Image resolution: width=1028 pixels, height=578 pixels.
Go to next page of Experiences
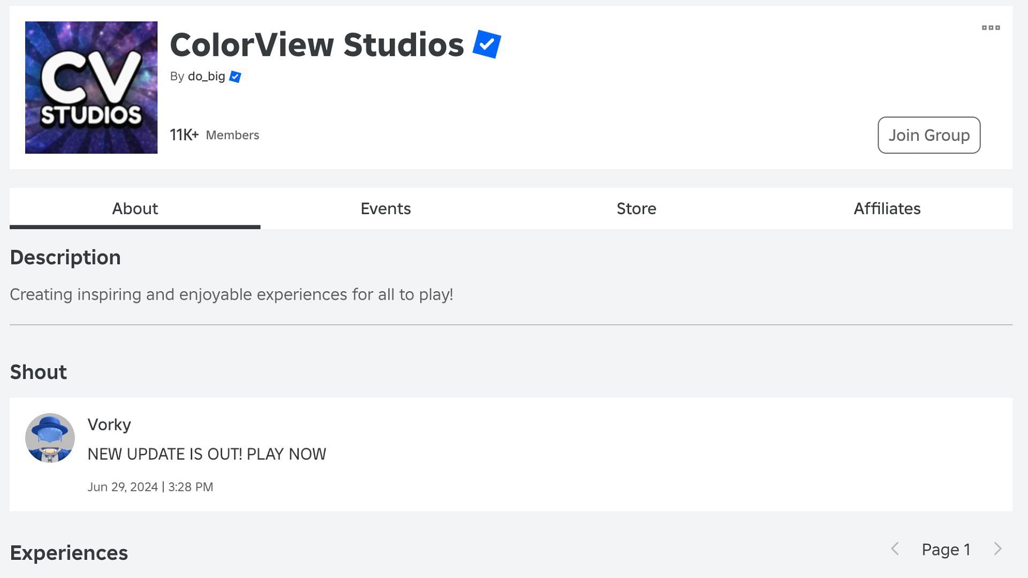[x=998, y=549]
